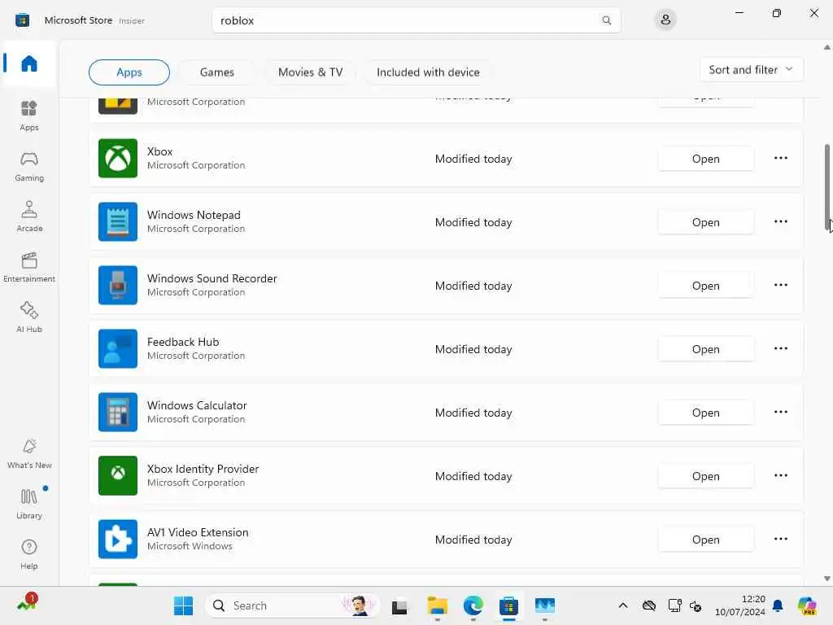Image resolution: width=833 pixels, height=625 pixels.
Task: Click the search magnifier icon
Action: coord(606,20)
